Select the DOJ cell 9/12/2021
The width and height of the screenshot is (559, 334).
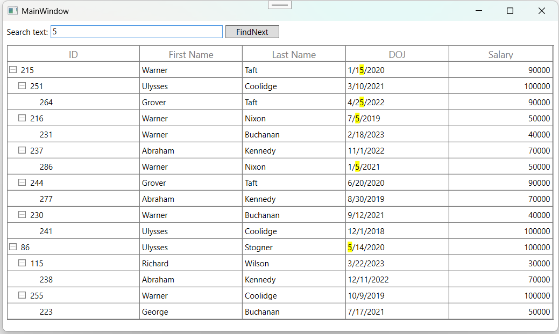coord(397,214)
